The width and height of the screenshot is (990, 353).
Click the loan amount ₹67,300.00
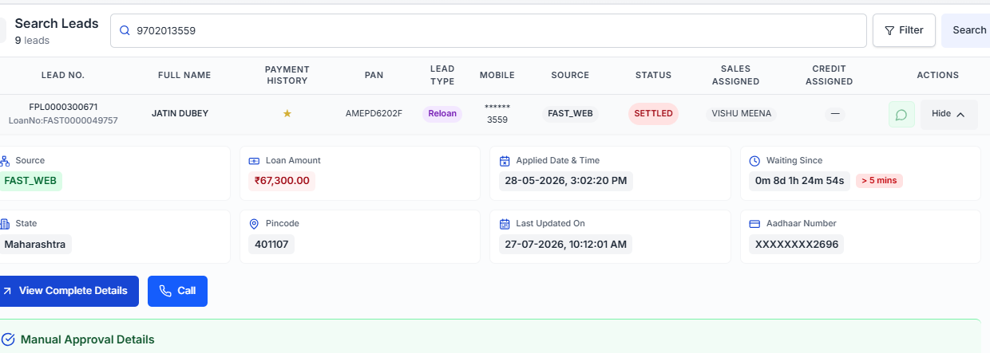(x=282, y=181)
